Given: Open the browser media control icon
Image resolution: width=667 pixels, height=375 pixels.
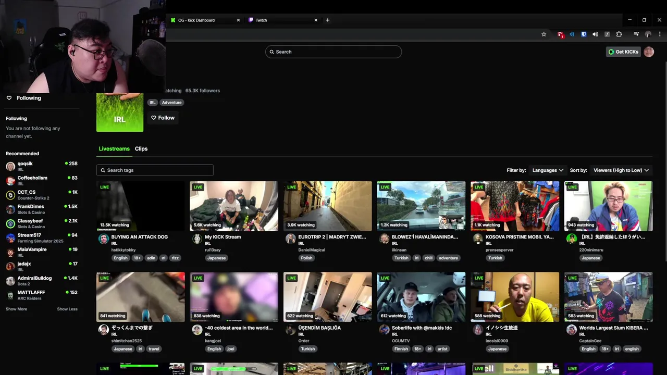Looking at the screenshot, I should [x=636, y=34].
